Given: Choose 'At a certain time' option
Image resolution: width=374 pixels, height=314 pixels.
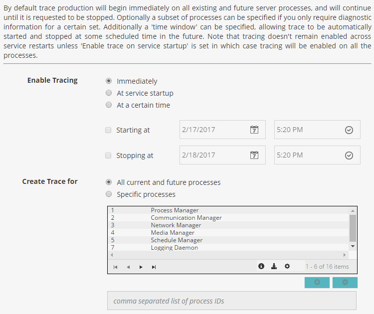Looking at the screenshot, I should [109, 105].
